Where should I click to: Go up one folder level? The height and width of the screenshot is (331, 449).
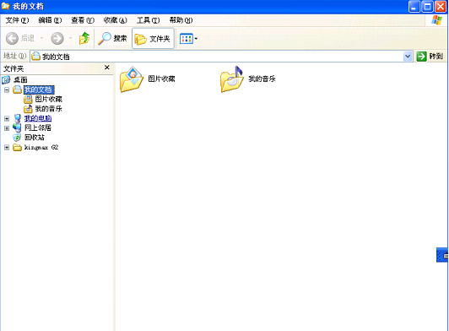[x=84, y=38]
